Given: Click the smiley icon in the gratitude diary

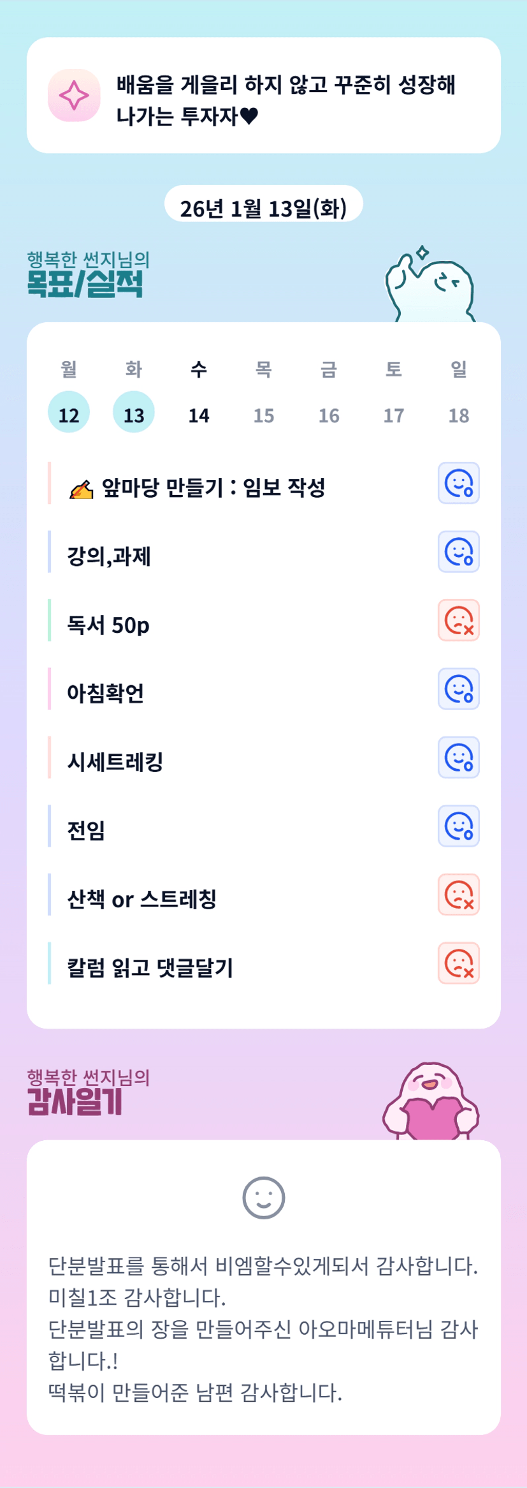Looking at the screenshot, I should pos(263,1198).
